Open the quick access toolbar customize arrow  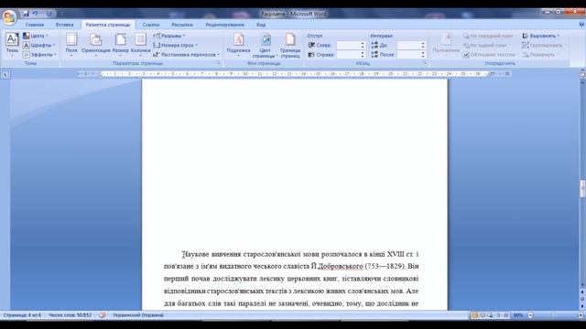61,14
